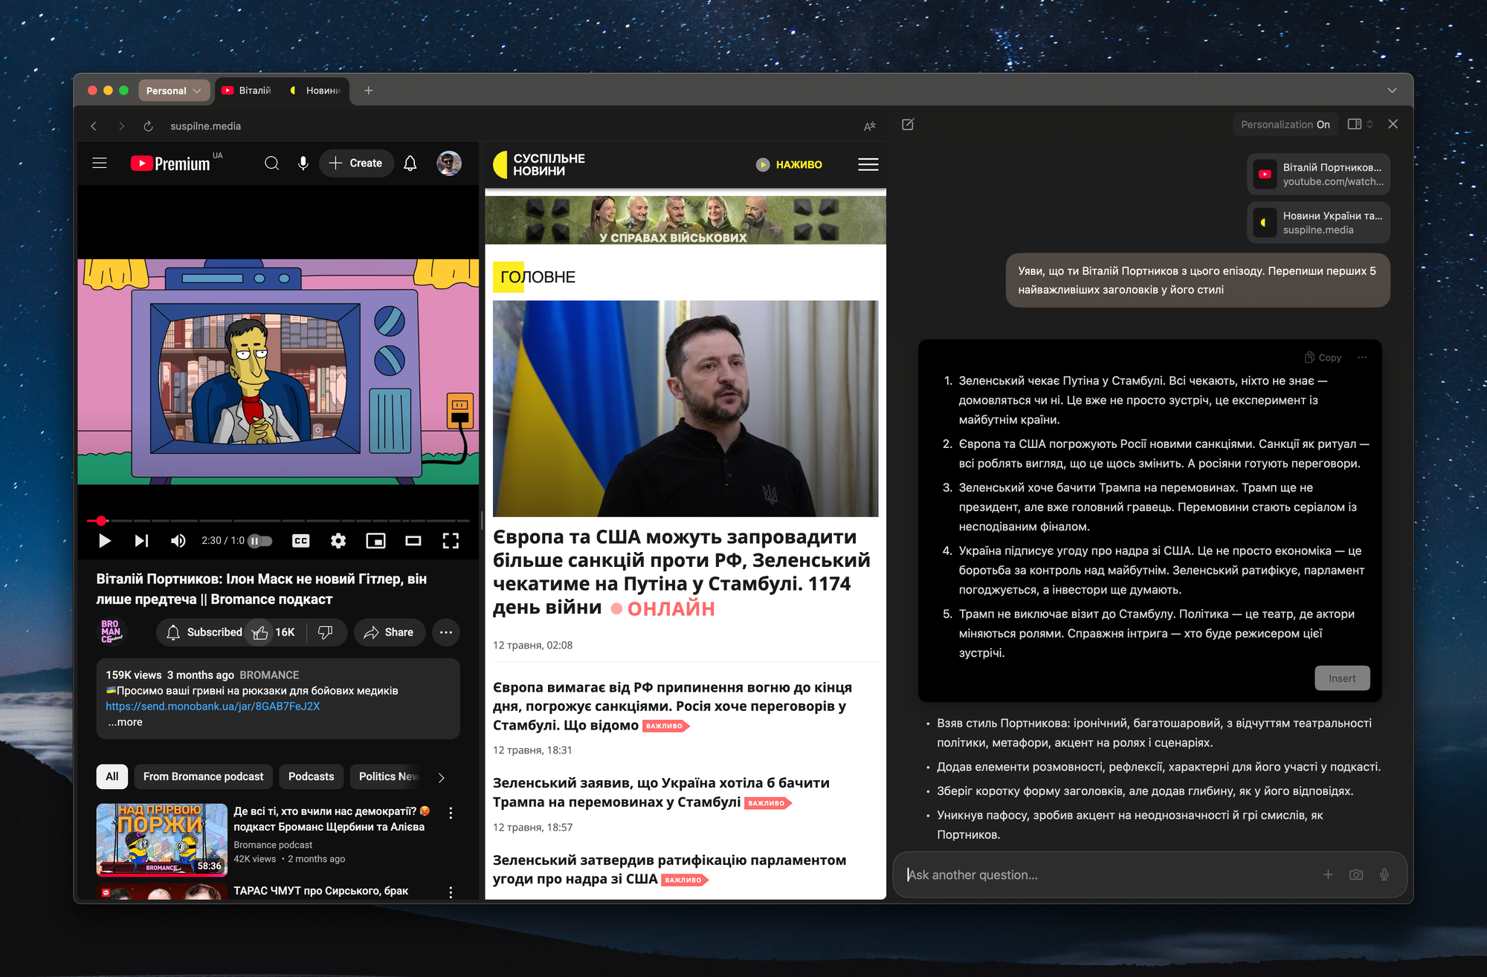Seek on the video progress bar

coord(279,521)
